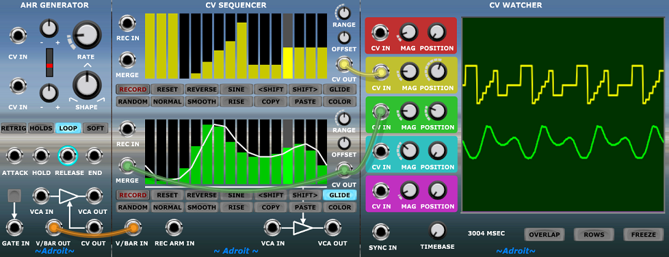Toggle the LOOP button off
Viewport: 669px width, 257px height.
click(68, 128)
